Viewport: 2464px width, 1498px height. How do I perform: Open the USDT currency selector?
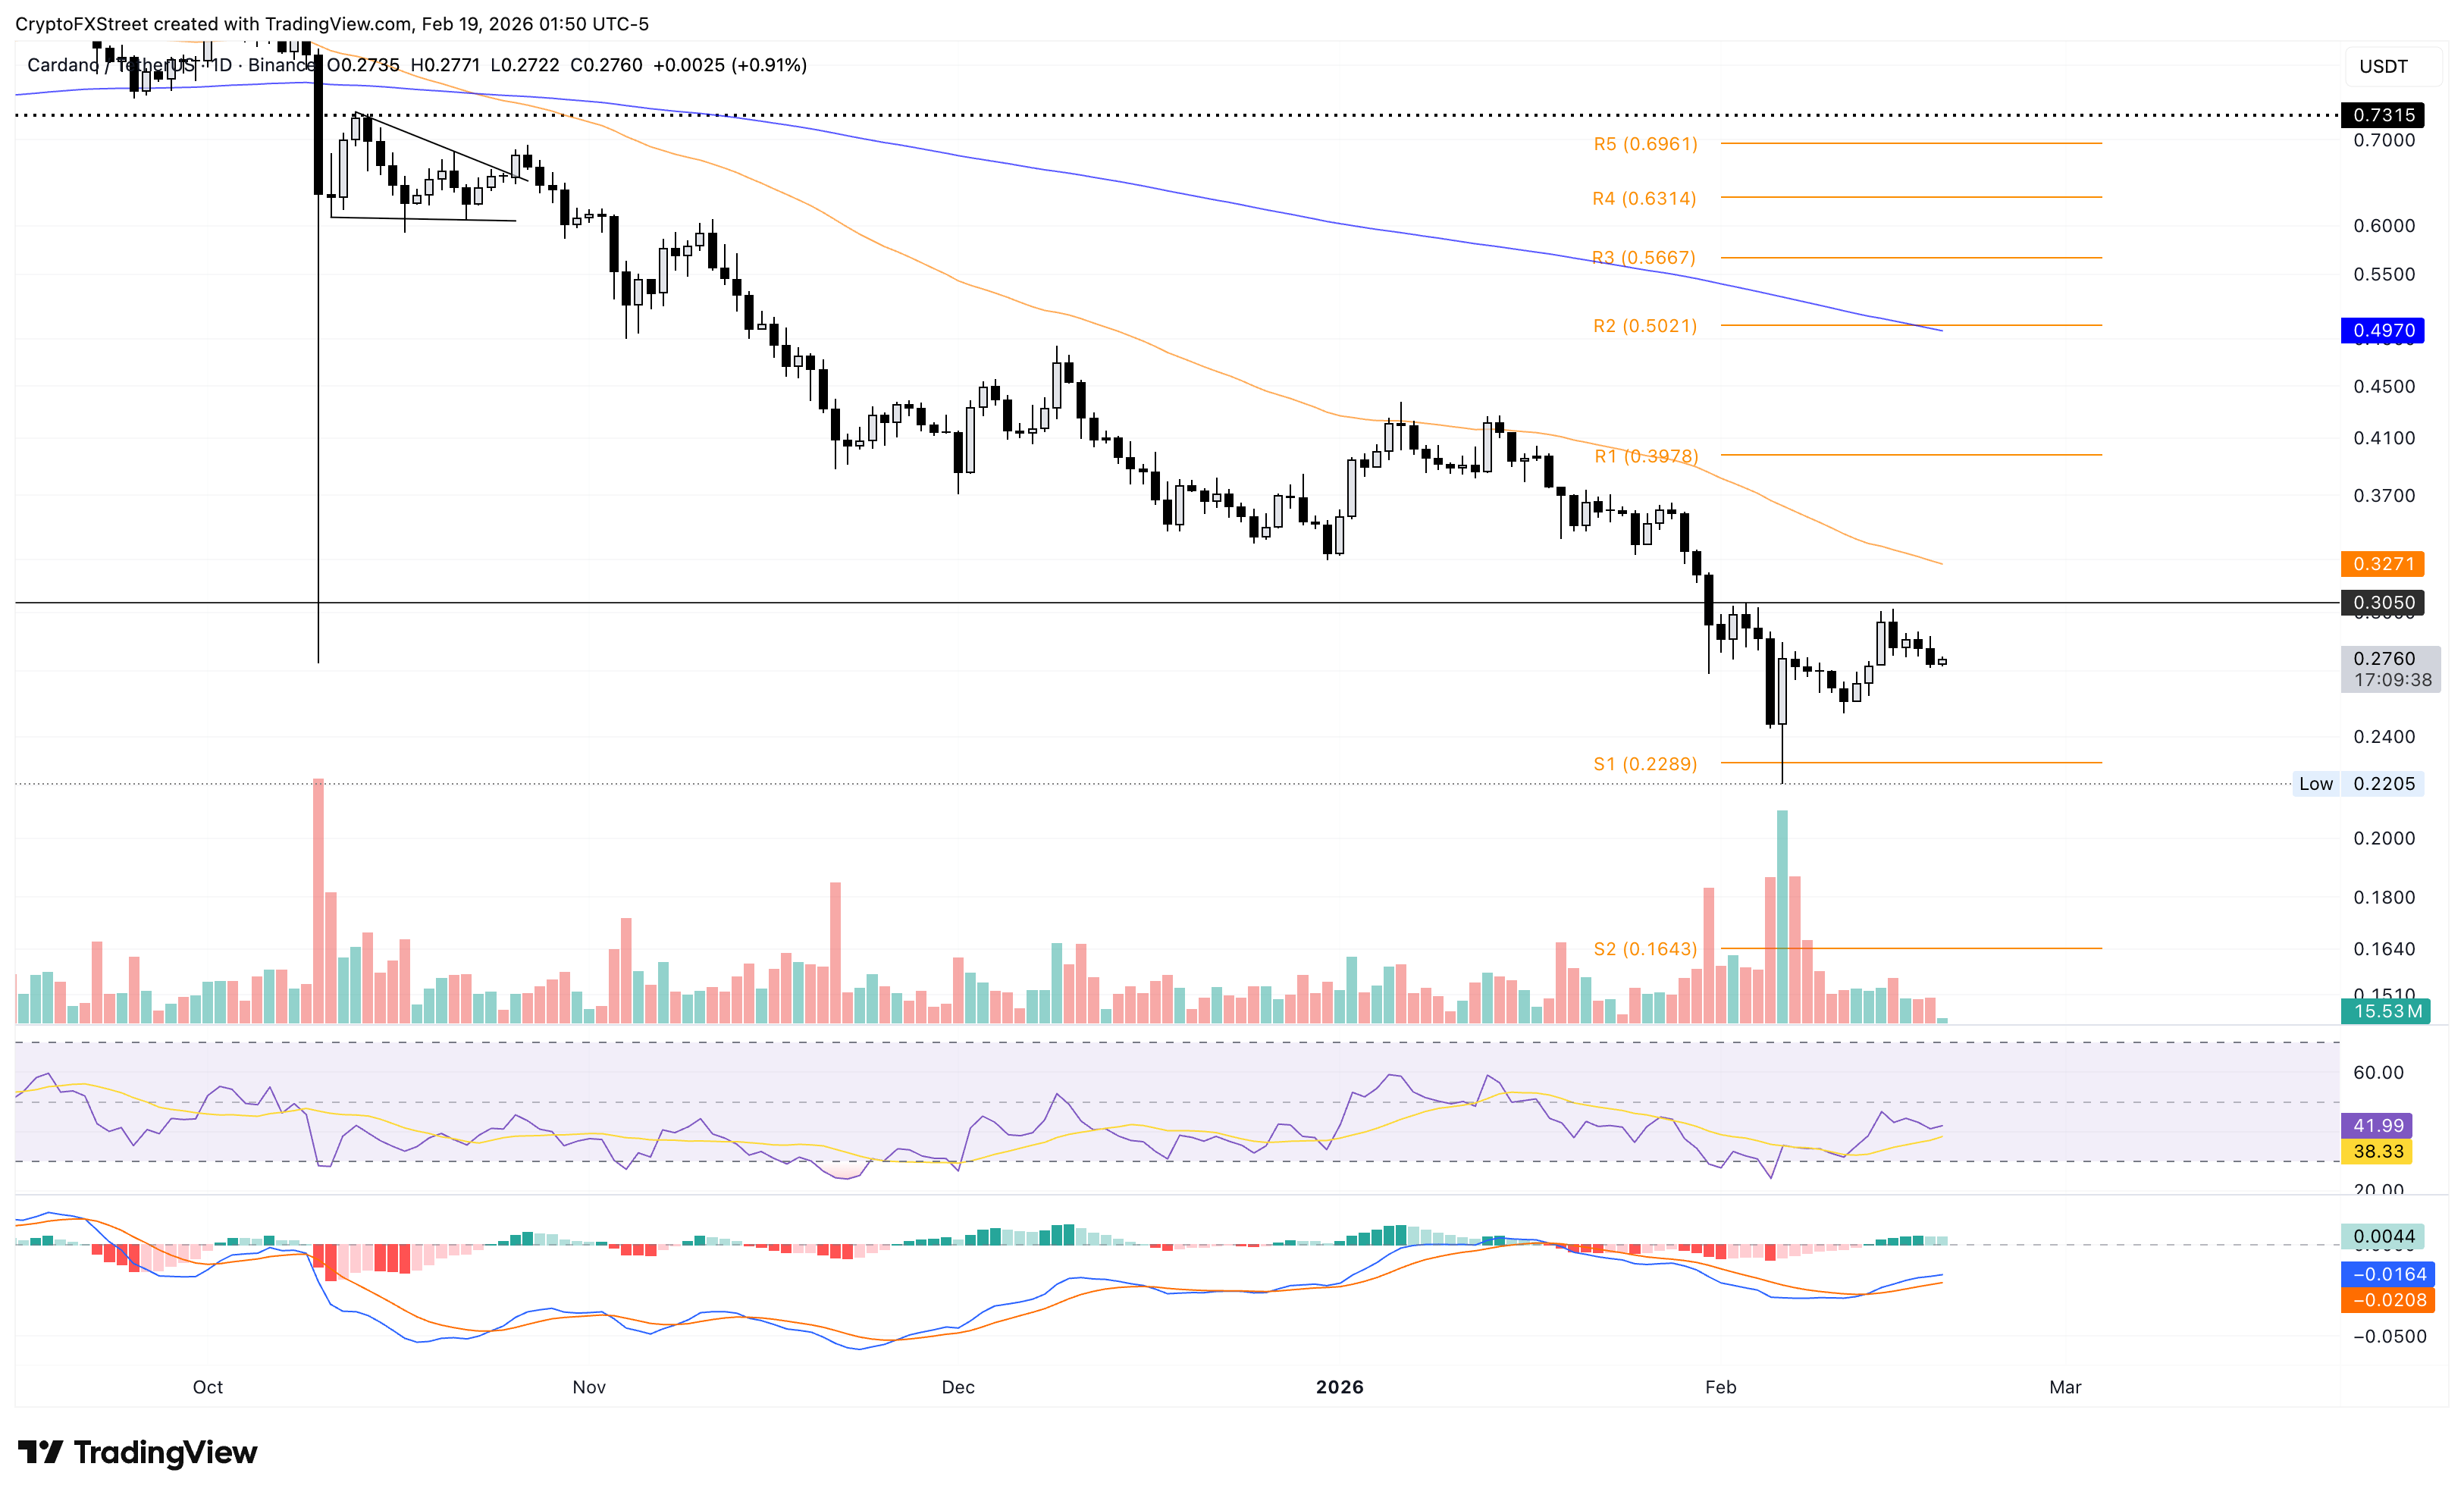(x=2382, y=67)
